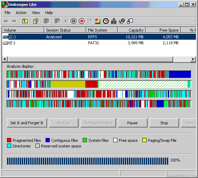
Task: Open the report document toolbar icon
Action: tap(90, 21)
